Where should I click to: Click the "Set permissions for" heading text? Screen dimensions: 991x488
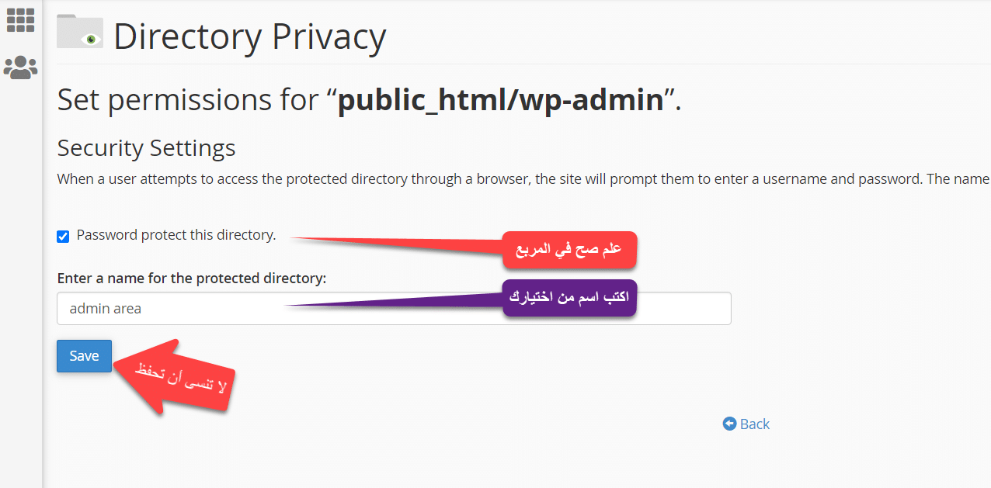click(186, 100)
